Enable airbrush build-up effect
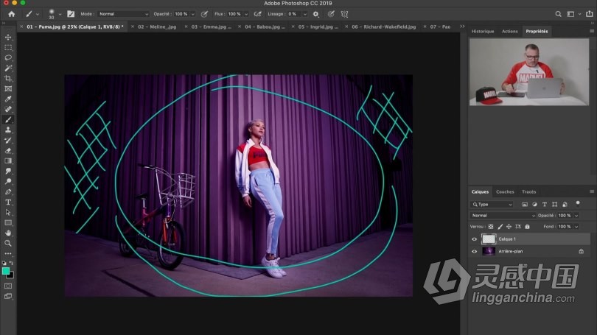 click(x=258, y=14)
